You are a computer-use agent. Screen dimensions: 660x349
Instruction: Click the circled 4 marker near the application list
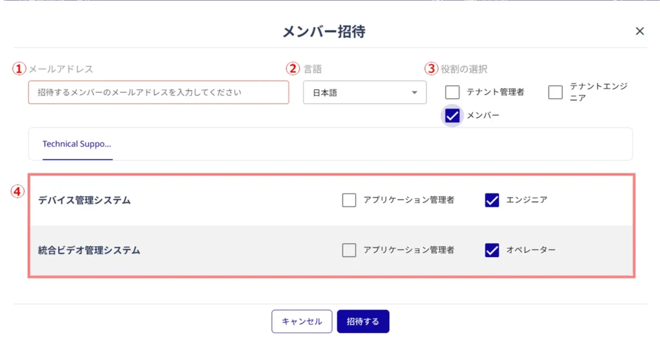pos(19,191)
